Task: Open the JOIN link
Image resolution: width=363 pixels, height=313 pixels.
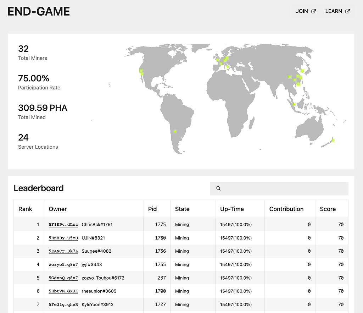Action: tap(306, 11)
